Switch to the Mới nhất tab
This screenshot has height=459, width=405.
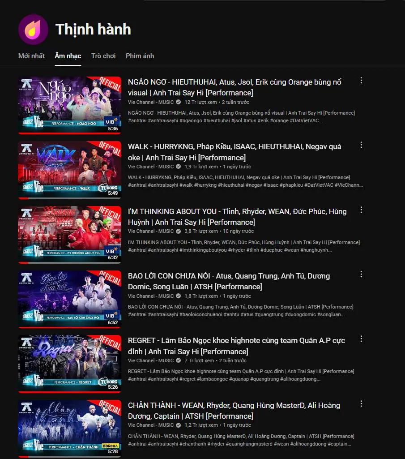[x=31, y=56]
